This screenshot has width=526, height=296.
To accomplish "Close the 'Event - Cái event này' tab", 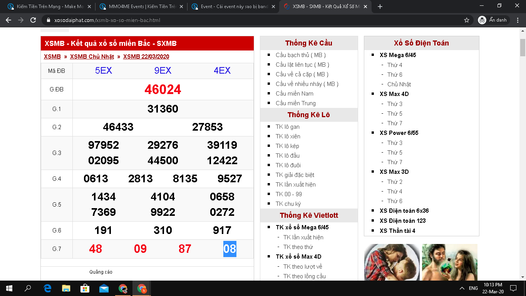I will [273, 7].
